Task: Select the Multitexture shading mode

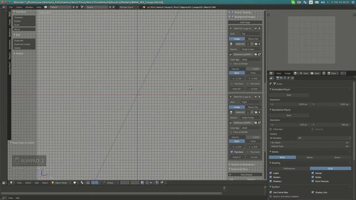Action: 289,168
